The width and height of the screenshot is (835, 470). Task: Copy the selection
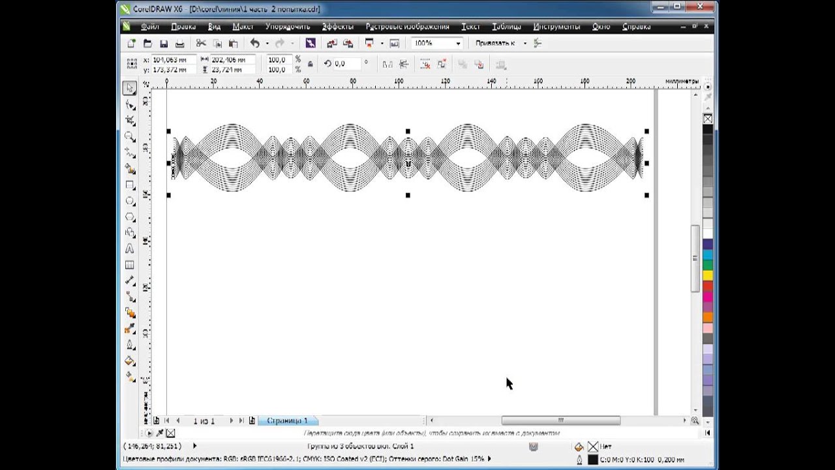point(217,43)
